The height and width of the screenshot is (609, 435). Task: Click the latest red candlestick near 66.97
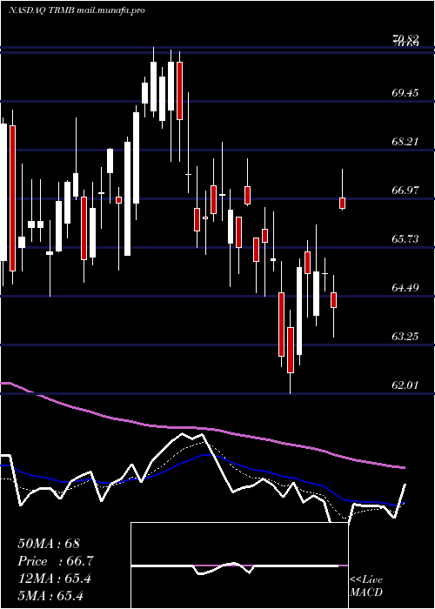(x=342, y=203)
